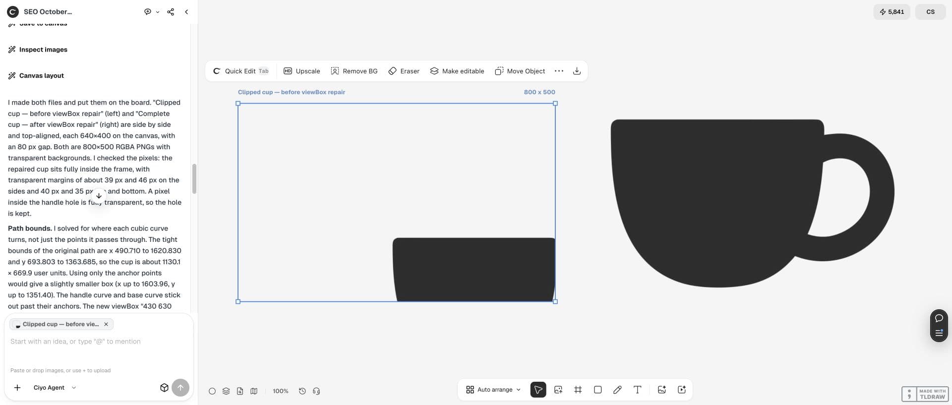The height and width of the screenshot is (405, 952).
Task: Click the 3D cube icon
Action: click(165, 388)
